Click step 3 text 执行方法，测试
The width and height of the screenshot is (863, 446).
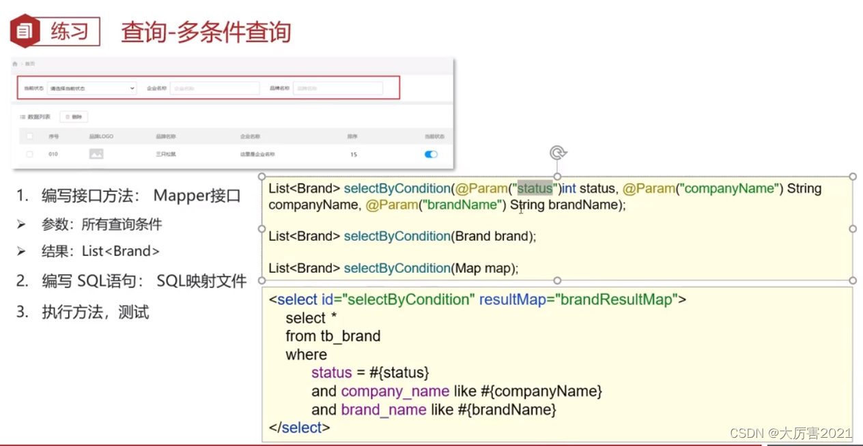coord(95,312)
